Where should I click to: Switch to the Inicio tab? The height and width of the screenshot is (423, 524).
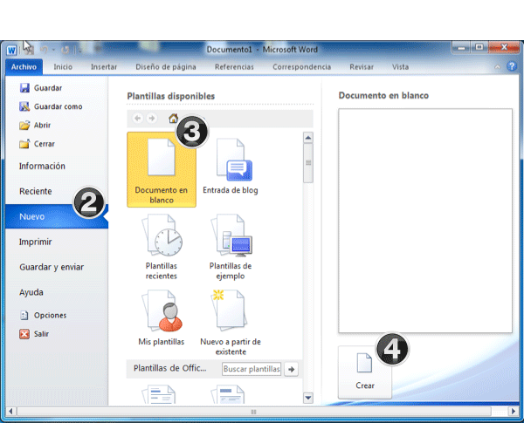(x=63, y=67)
